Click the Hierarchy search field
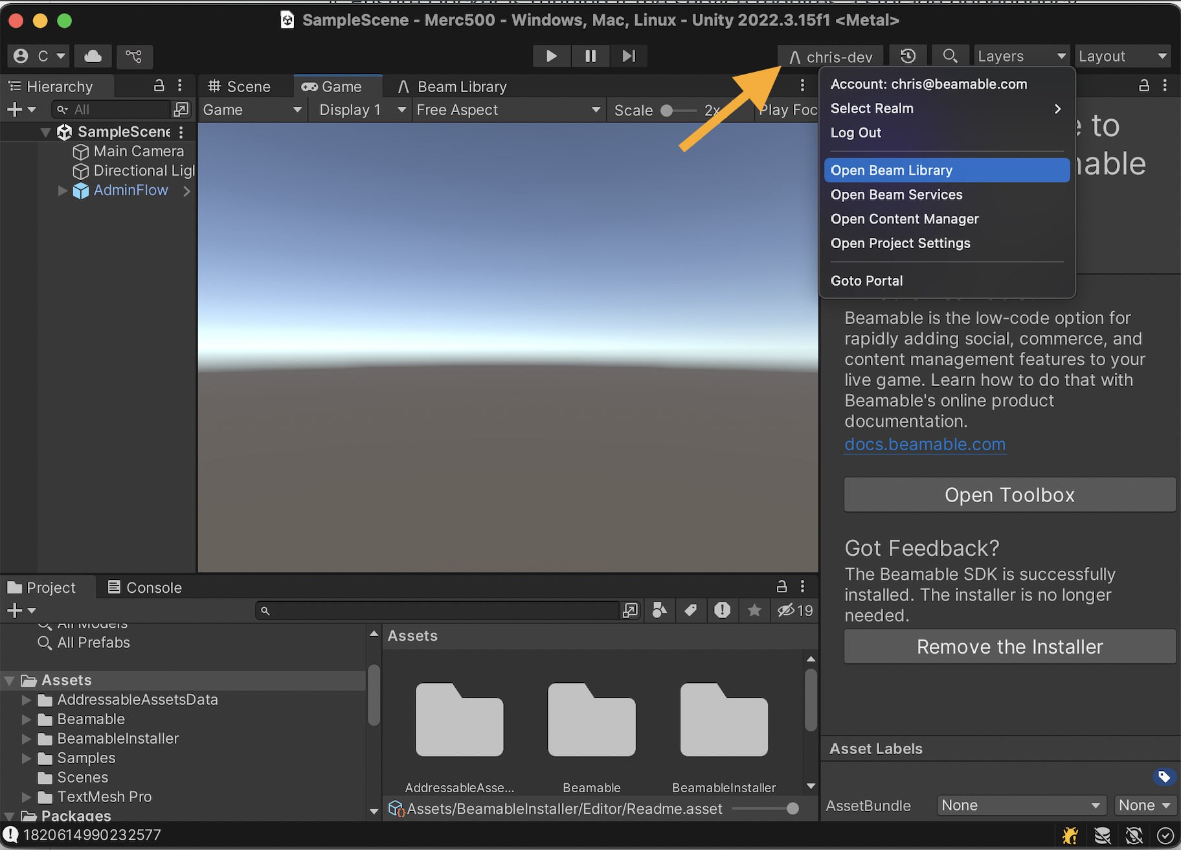The width and height of the screenshot is (1181, 850). 113,109
